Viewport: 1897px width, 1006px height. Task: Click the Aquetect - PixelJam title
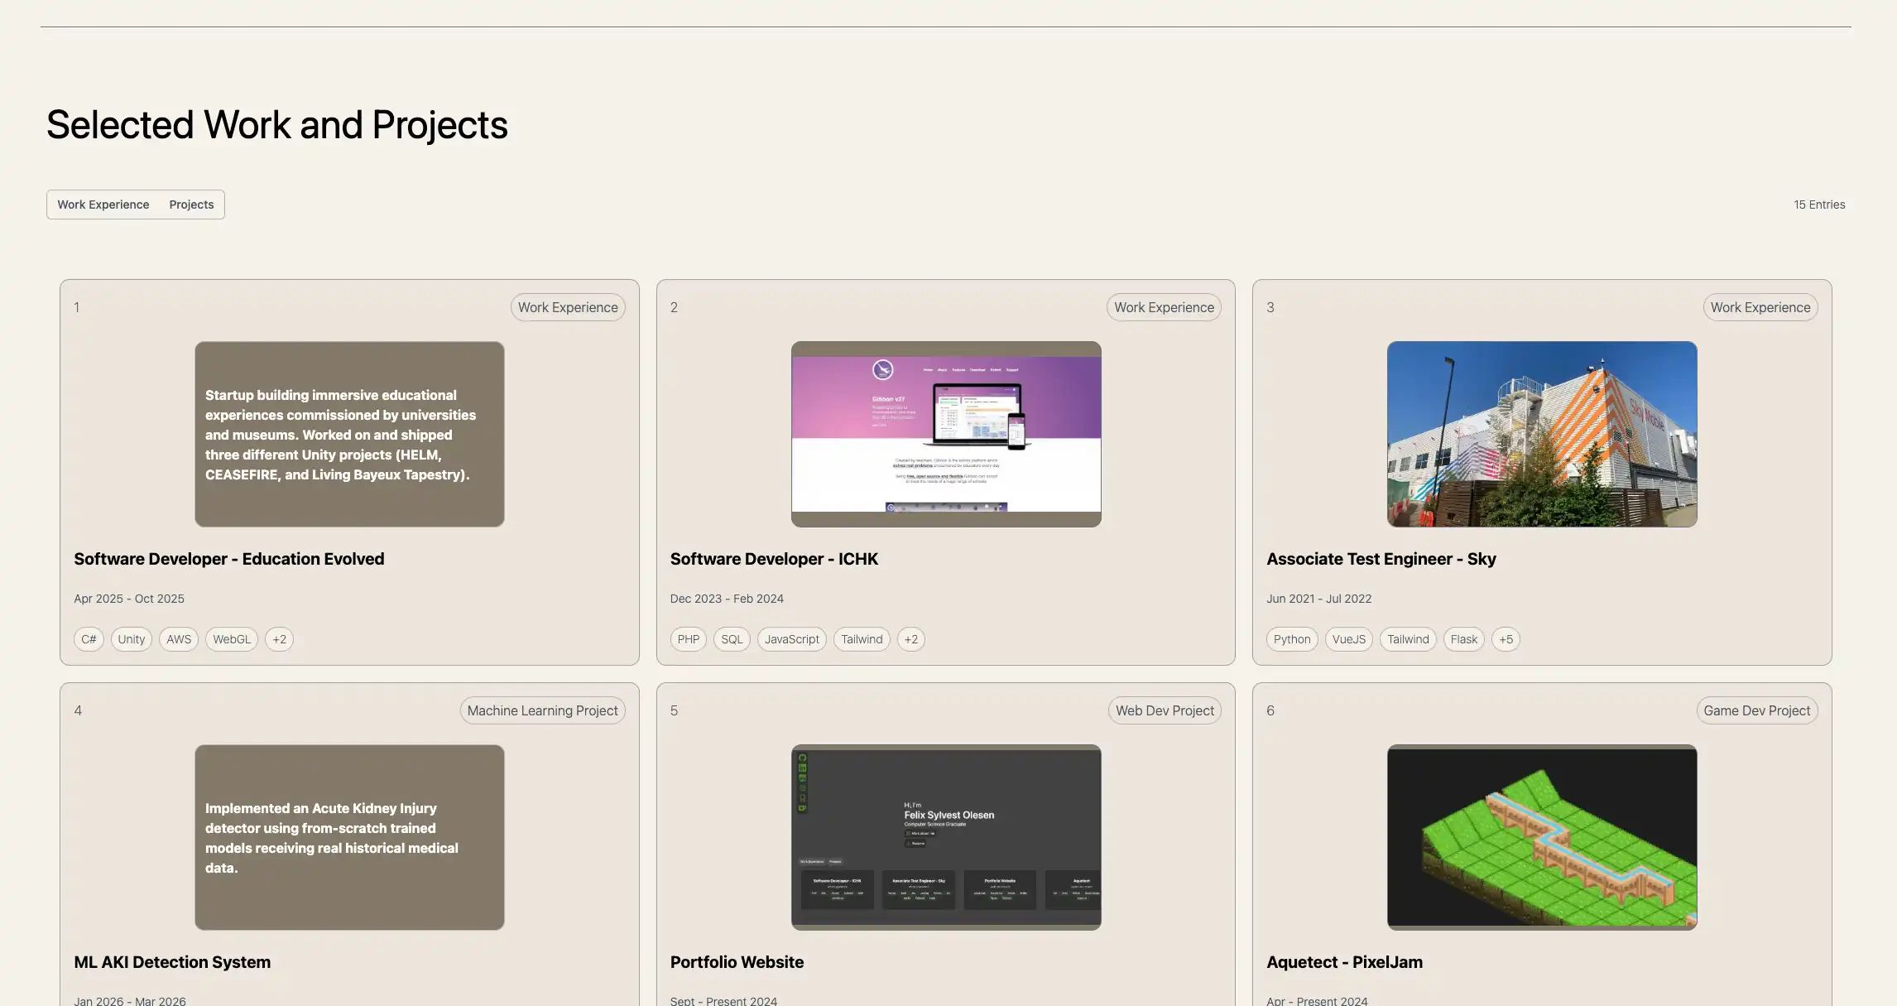pyautogui.click(x=1345, y=962)
